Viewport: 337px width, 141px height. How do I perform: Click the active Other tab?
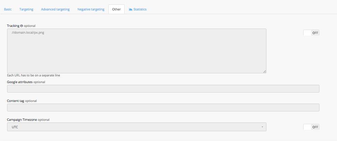click(x=116, y=9)
